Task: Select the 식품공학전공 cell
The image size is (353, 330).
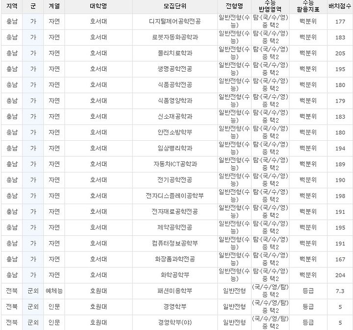Action: [x=175, y=85]
